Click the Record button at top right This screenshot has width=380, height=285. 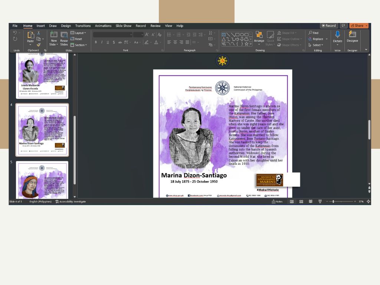tap(329, 26)
